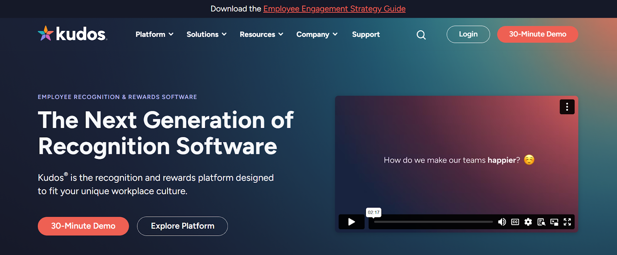Toggle closed captions on the video
This screenshot has height=255, width=617.
pyautogui.click(x=515, y=222)
